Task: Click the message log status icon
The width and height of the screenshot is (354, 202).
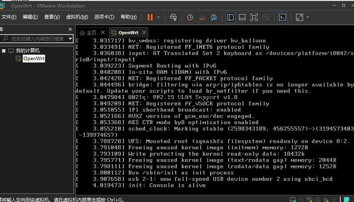Action: click(347, 200)
